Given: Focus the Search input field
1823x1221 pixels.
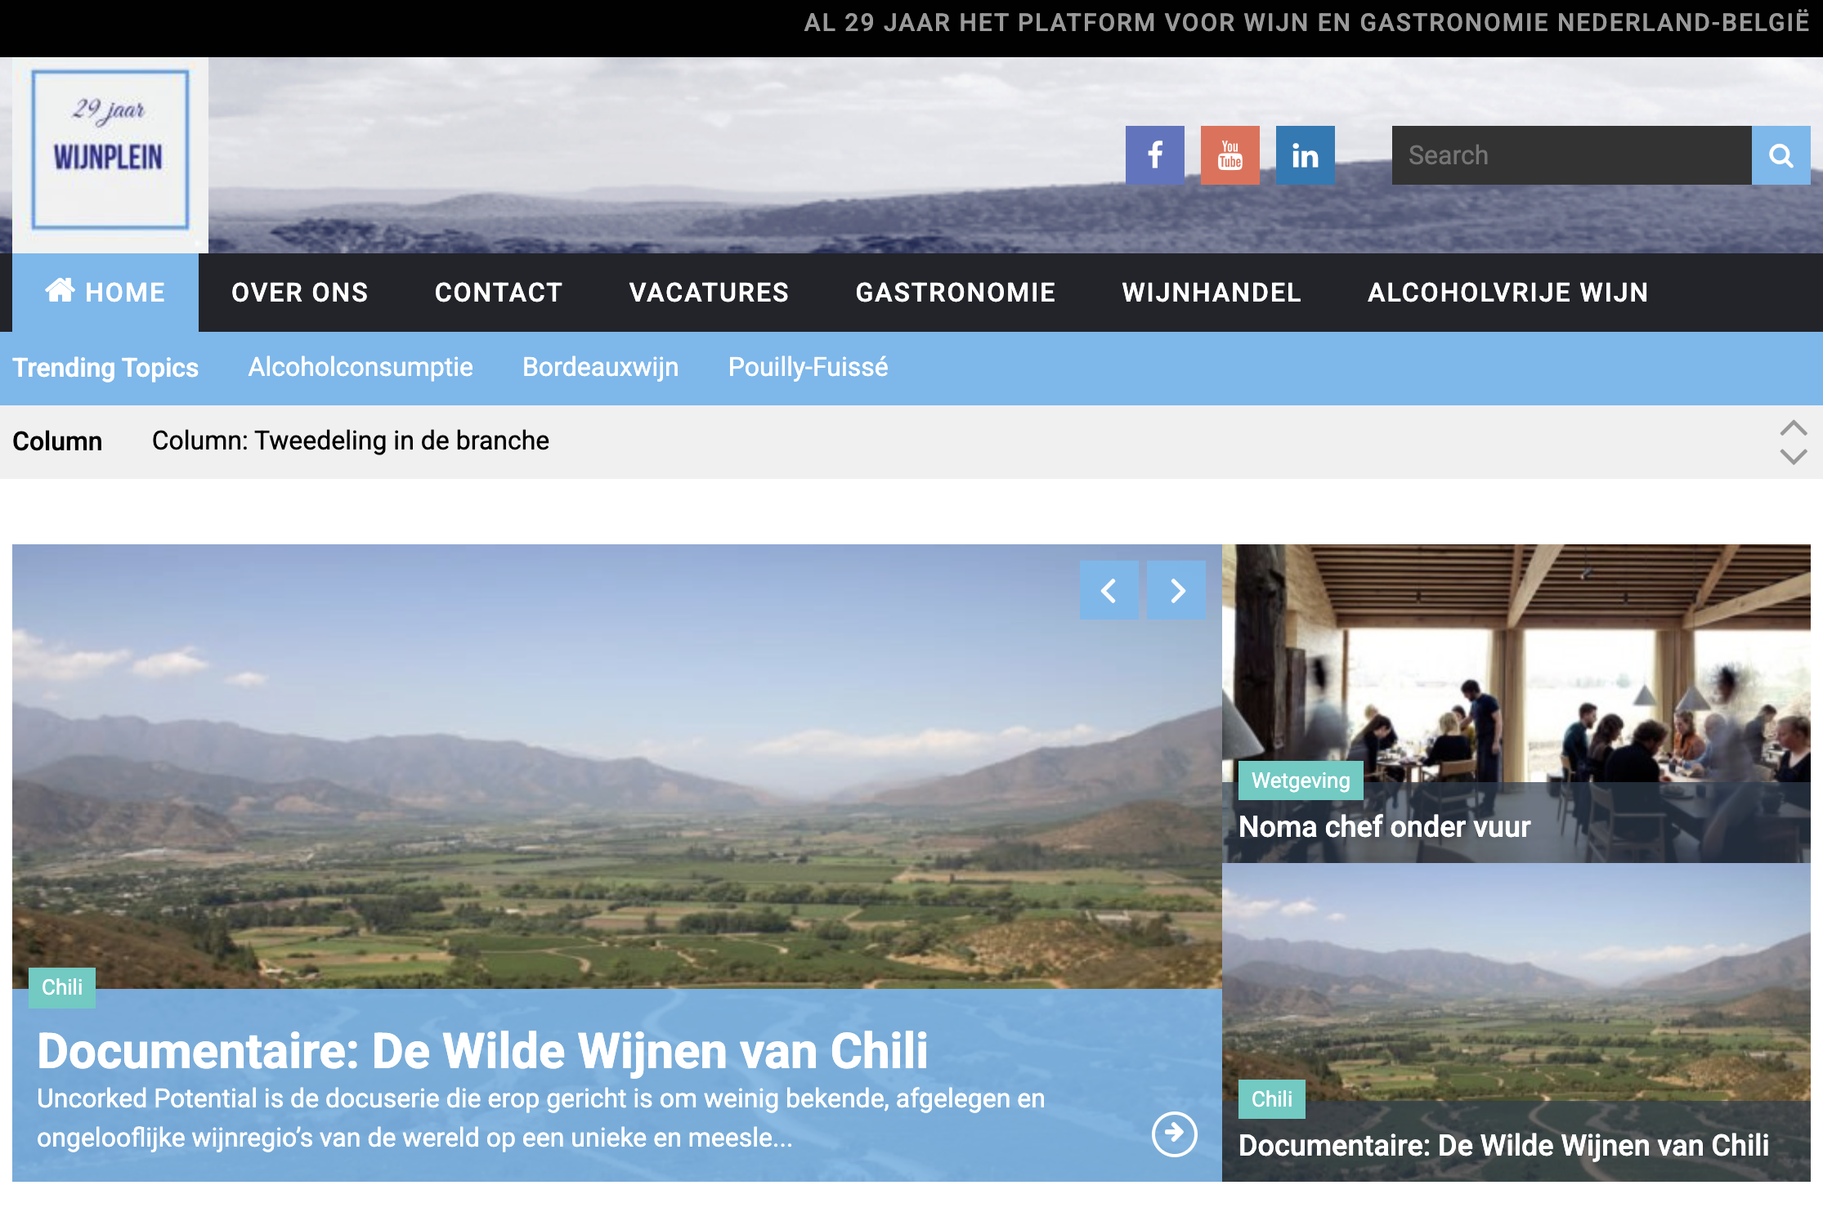Looking at the screenshot, I should coord(1571,155).
